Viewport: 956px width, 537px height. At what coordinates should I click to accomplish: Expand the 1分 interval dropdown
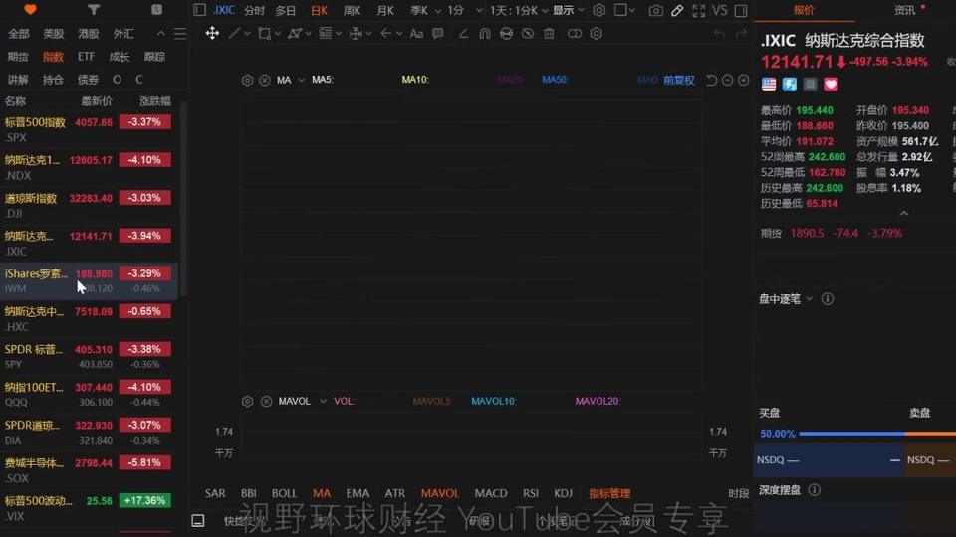pos(479,10)
